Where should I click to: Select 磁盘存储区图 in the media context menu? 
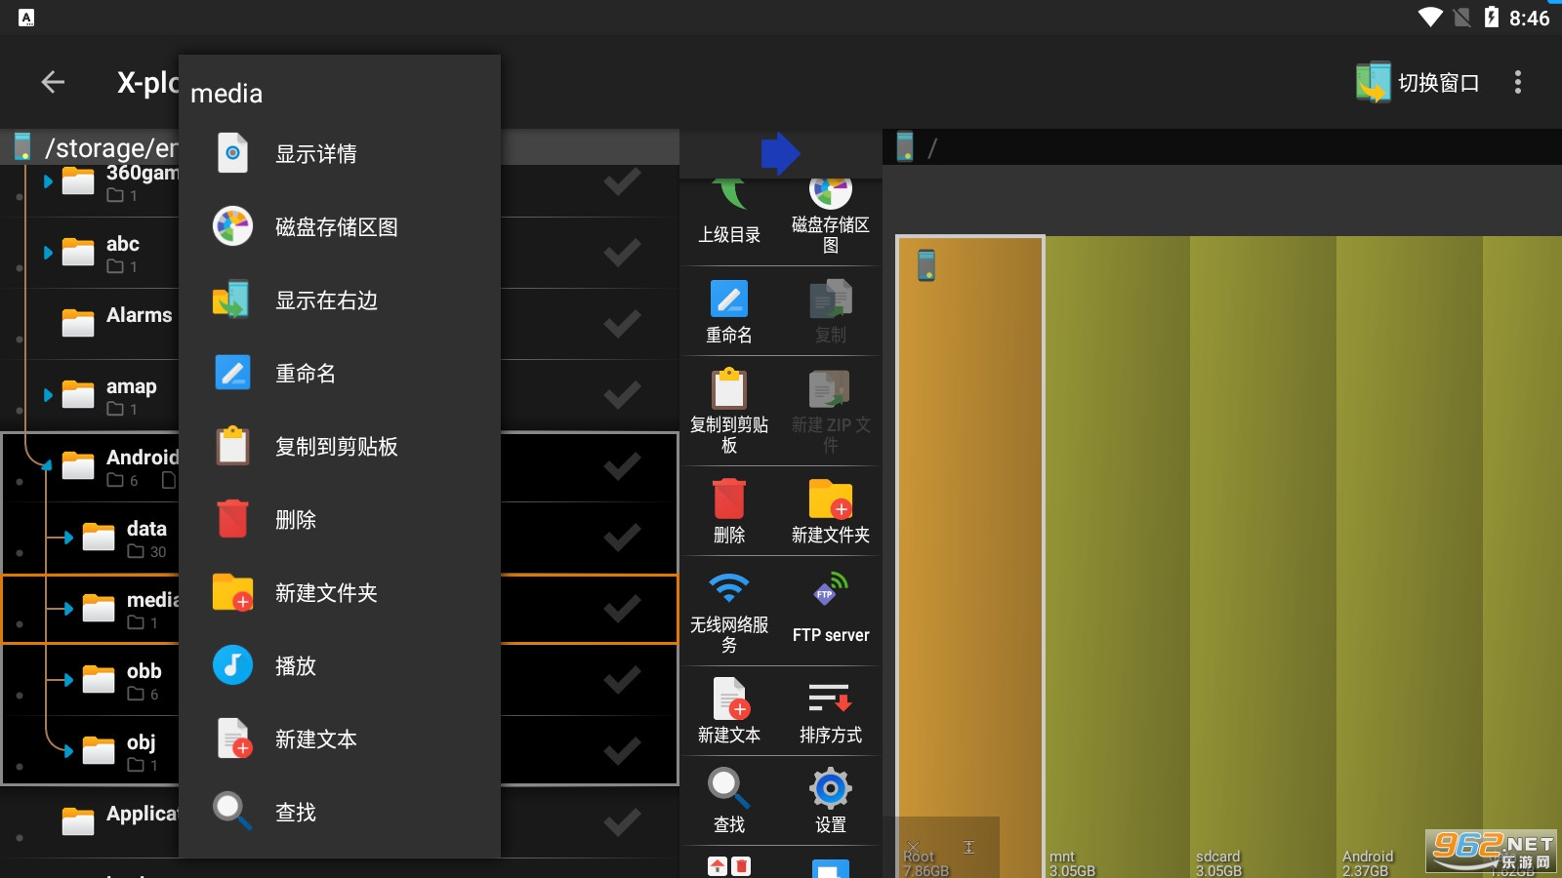340,227
